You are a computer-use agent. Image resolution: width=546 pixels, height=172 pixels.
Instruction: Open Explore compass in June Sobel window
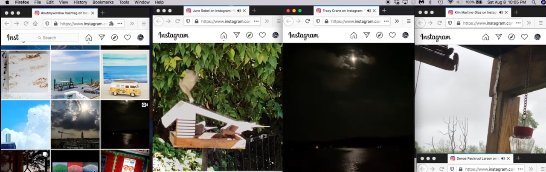tap(250, 35)
